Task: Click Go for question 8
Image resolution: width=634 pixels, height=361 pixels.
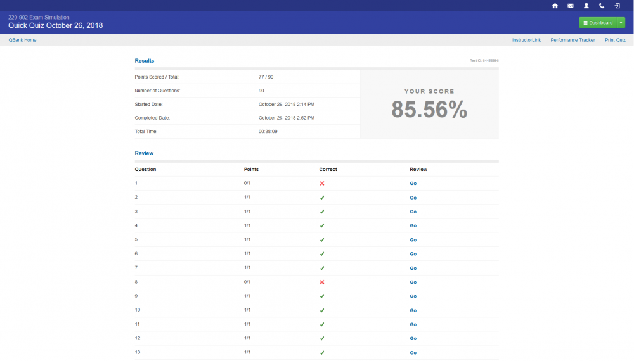Action: click(413, 282)
